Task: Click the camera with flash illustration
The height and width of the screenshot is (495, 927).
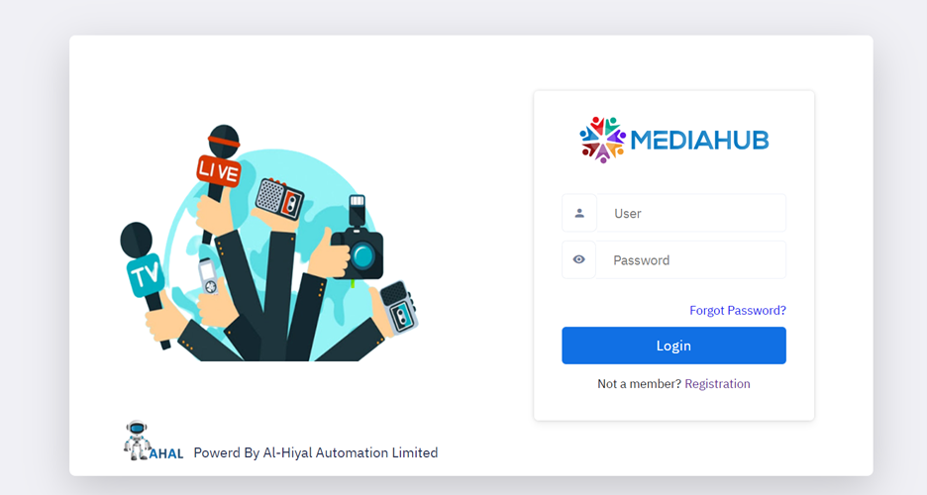Action: tap(358, 241)
